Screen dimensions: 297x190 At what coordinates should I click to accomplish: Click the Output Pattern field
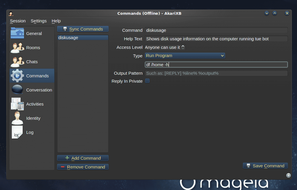(216, 73)
